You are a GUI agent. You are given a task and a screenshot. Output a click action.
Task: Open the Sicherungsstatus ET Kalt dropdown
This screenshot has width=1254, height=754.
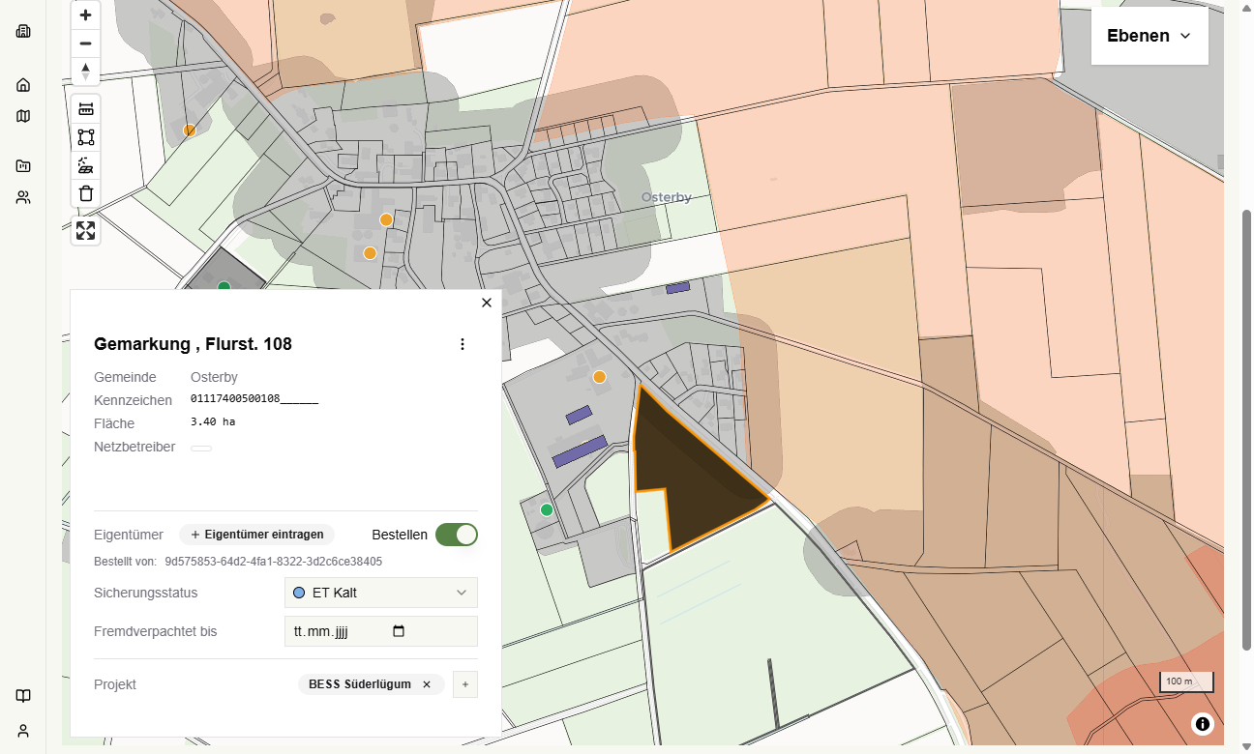[381, 593]
